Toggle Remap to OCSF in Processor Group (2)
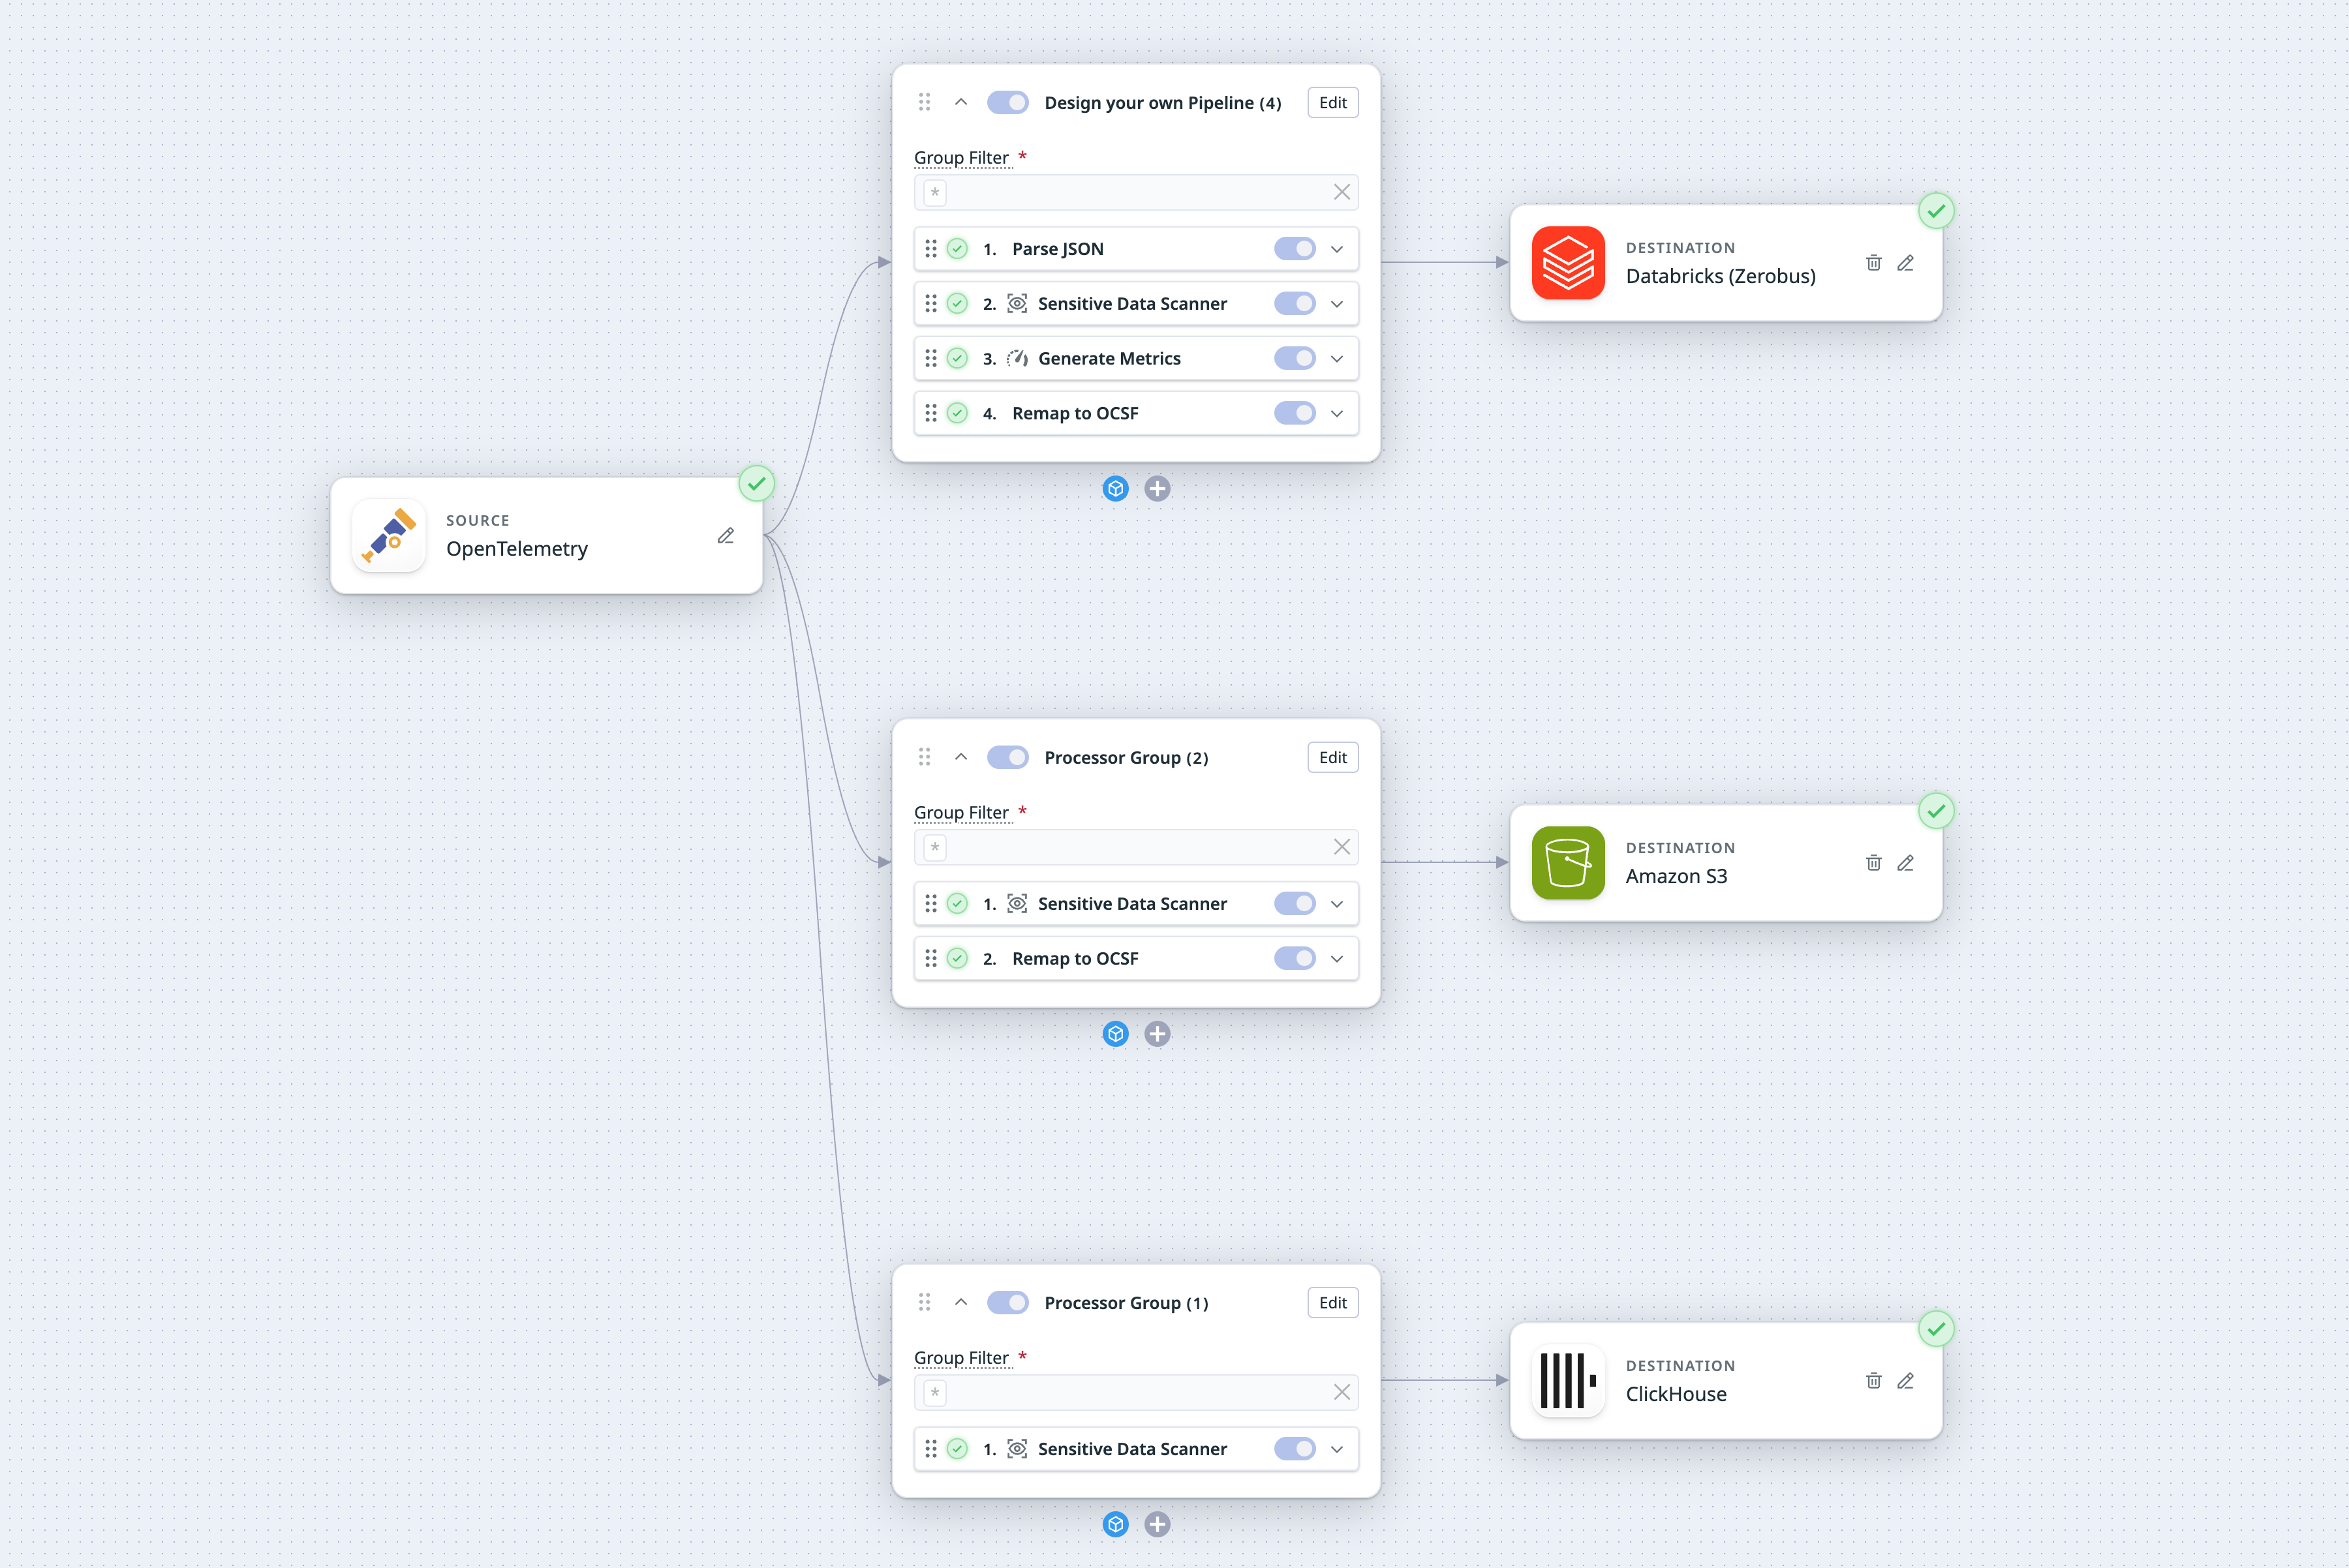Screen dimensions: 2349x1568 (1295, 958)
